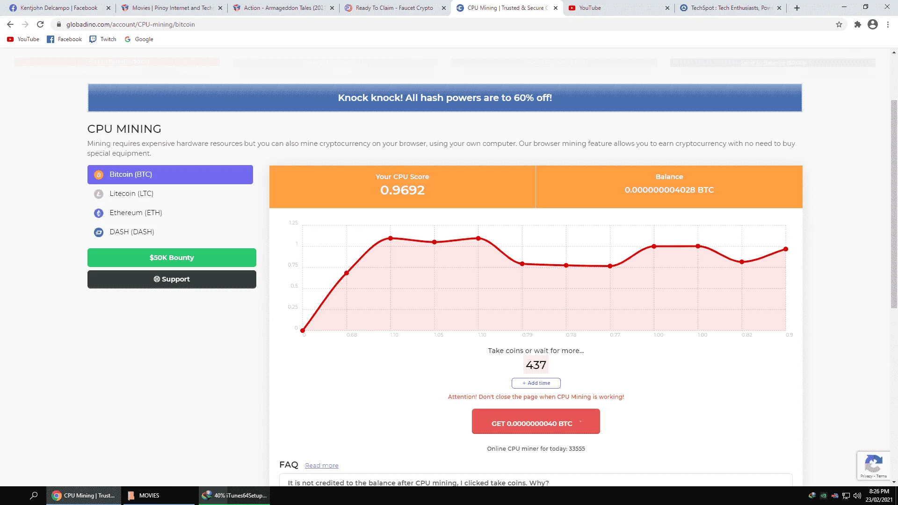
Task: Open the FAQ Read more link
Action: (322, 466)
